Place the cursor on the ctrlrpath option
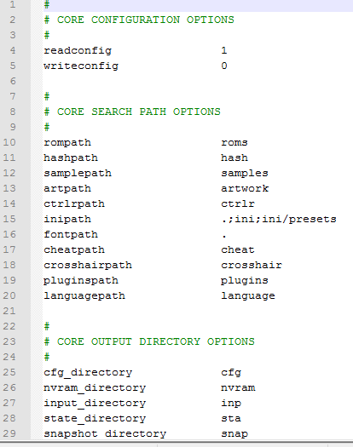This screenshot has width=353, height=447. [74, 203]
